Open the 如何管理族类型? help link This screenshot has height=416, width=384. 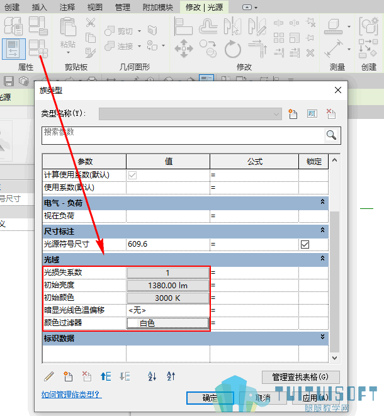tap(71, 394)
